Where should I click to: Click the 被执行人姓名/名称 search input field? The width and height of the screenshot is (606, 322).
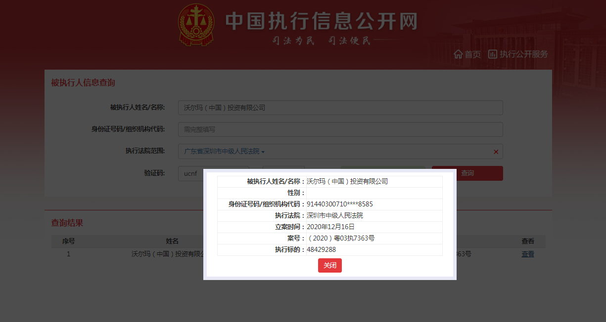pyautogui.click(x=340, y=108)
